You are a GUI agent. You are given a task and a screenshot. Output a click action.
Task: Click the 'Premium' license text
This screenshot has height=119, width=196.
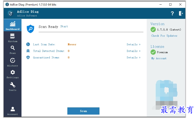pos(162,52)
